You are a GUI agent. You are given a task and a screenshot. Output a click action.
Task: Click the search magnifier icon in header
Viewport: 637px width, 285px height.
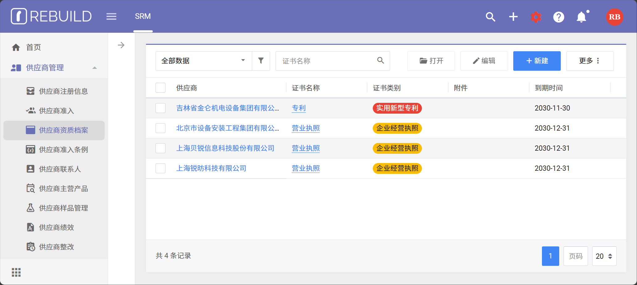coord(490,17)
